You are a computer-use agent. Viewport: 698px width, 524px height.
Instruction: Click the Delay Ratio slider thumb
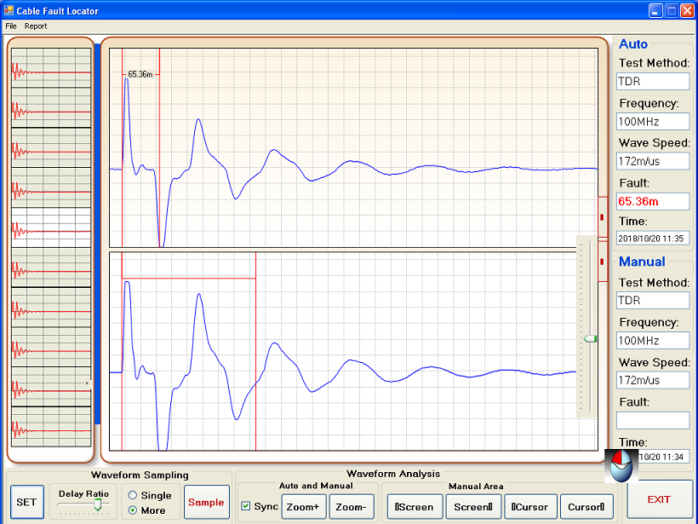98,505
